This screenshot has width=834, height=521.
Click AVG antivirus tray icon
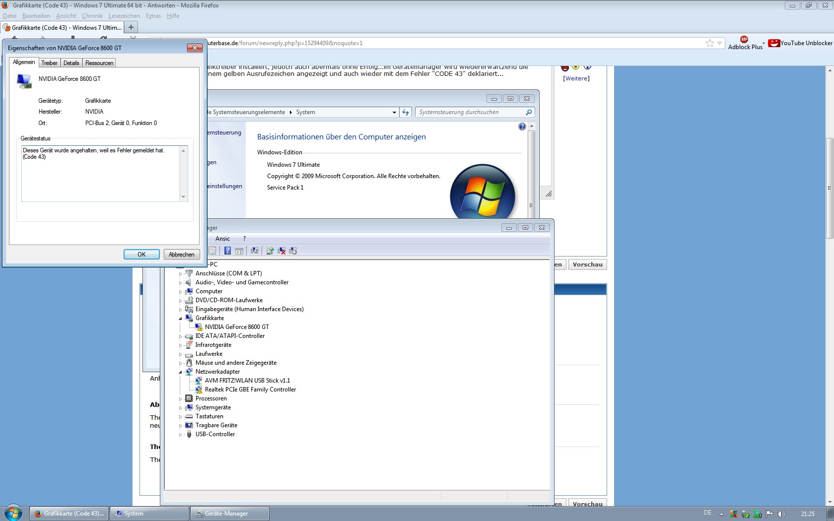[x=733, y=514]
